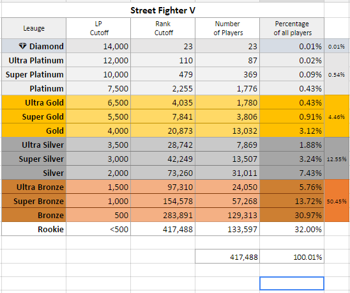350x293 pixels.
Task: Select player count cell 31,011
Action: (227, 173)
